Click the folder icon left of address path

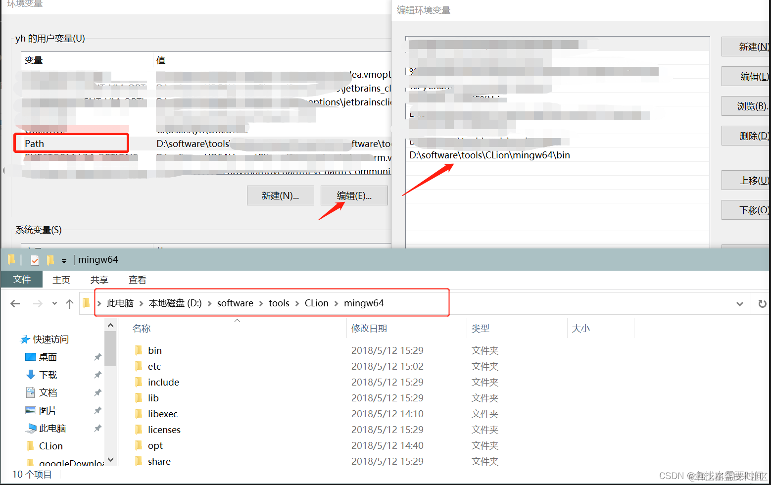[87, 303]
